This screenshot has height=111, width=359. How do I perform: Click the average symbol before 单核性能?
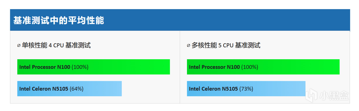[x=19, y=45]
